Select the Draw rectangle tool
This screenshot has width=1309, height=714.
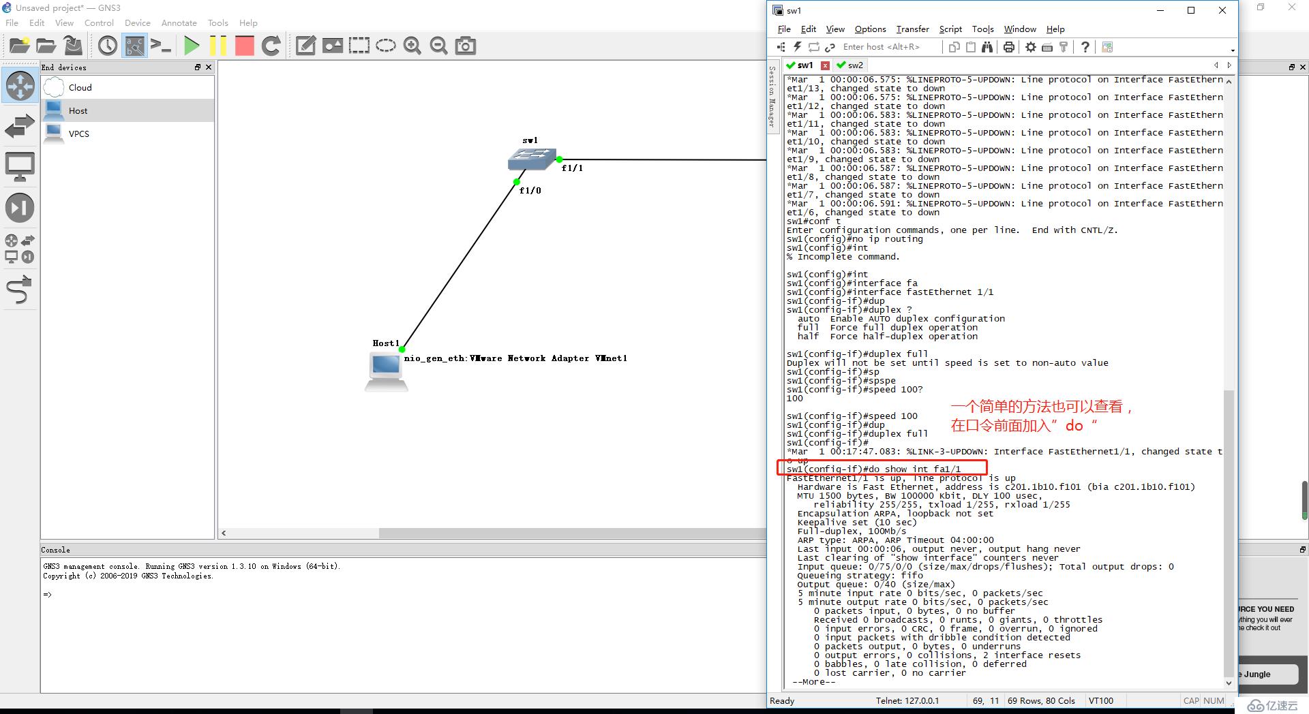click(359, 46)
